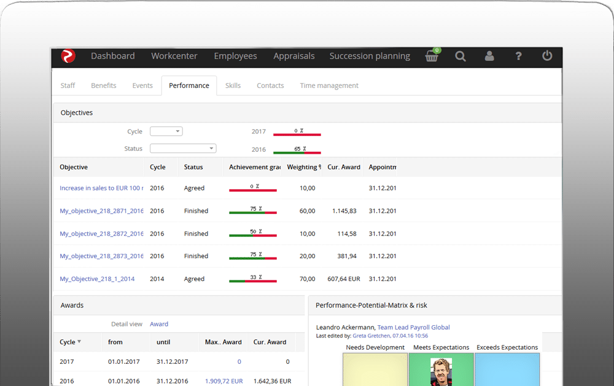Switch to the Benefits tab
614x386 pixels.
[103, 85]
